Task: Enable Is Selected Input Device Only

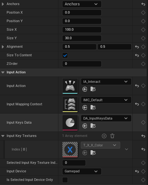Action: point(65,180)
